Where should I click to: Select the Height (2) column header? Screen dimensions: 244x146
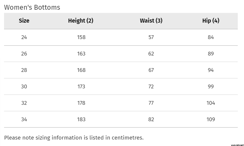click(x=81, y=21)
